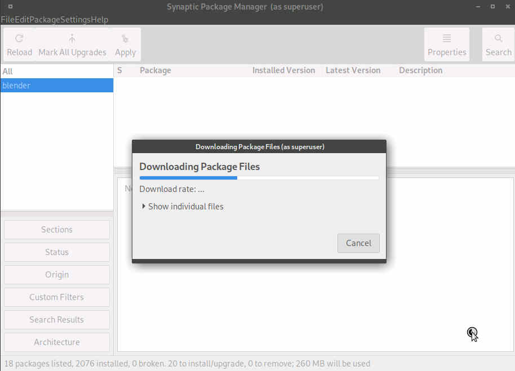Click the Mark All Upgrades toolbar icon
The image size is (515, 371).
(72, 44)
